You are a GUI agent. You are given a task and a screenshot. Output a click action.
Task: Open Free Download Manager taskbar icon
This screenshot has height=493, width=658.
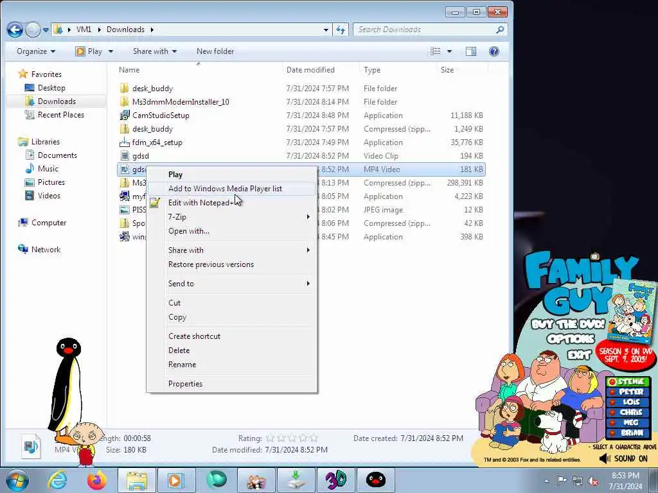tap(296, 480)
